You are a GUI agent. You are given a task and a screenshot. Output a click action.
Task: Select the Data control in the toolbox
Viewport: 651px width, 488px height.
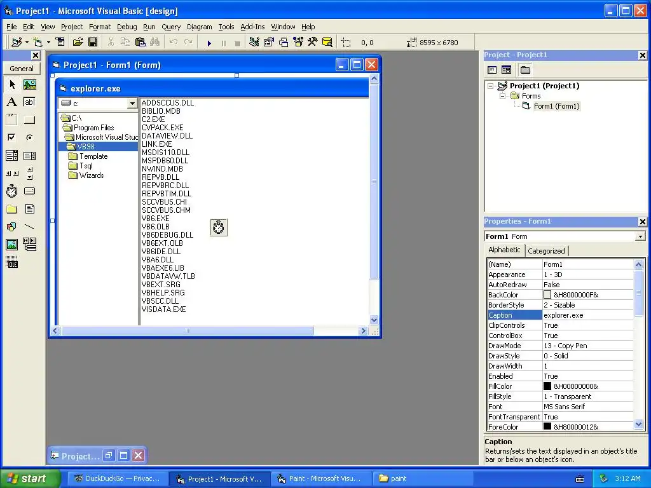[x=29, y=245]
